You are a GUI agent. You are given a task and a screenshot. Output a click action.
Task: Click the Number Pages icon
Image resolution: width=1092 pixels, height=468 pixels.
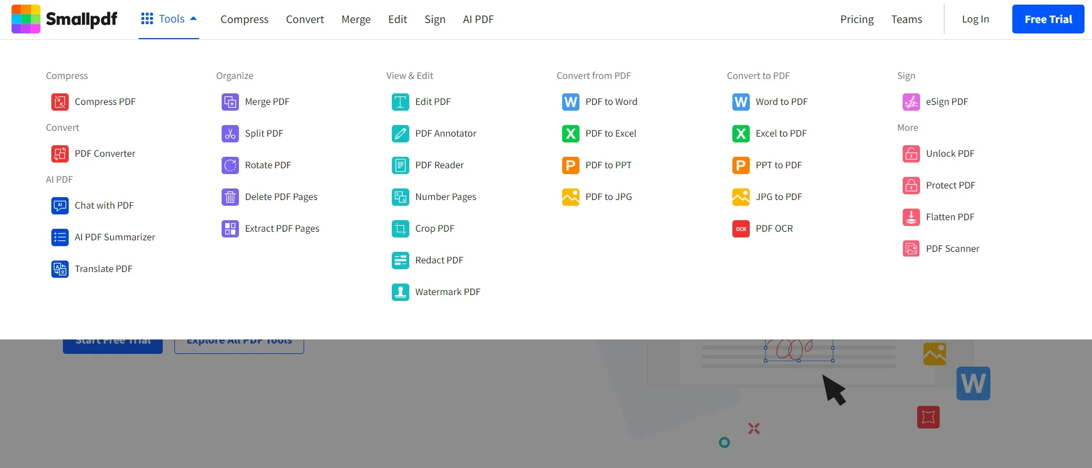(x=401, y=197)
